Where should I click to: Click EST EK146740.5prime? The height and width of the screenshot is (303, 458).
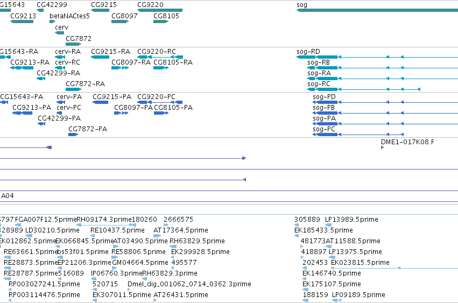(x=305, y=279)
